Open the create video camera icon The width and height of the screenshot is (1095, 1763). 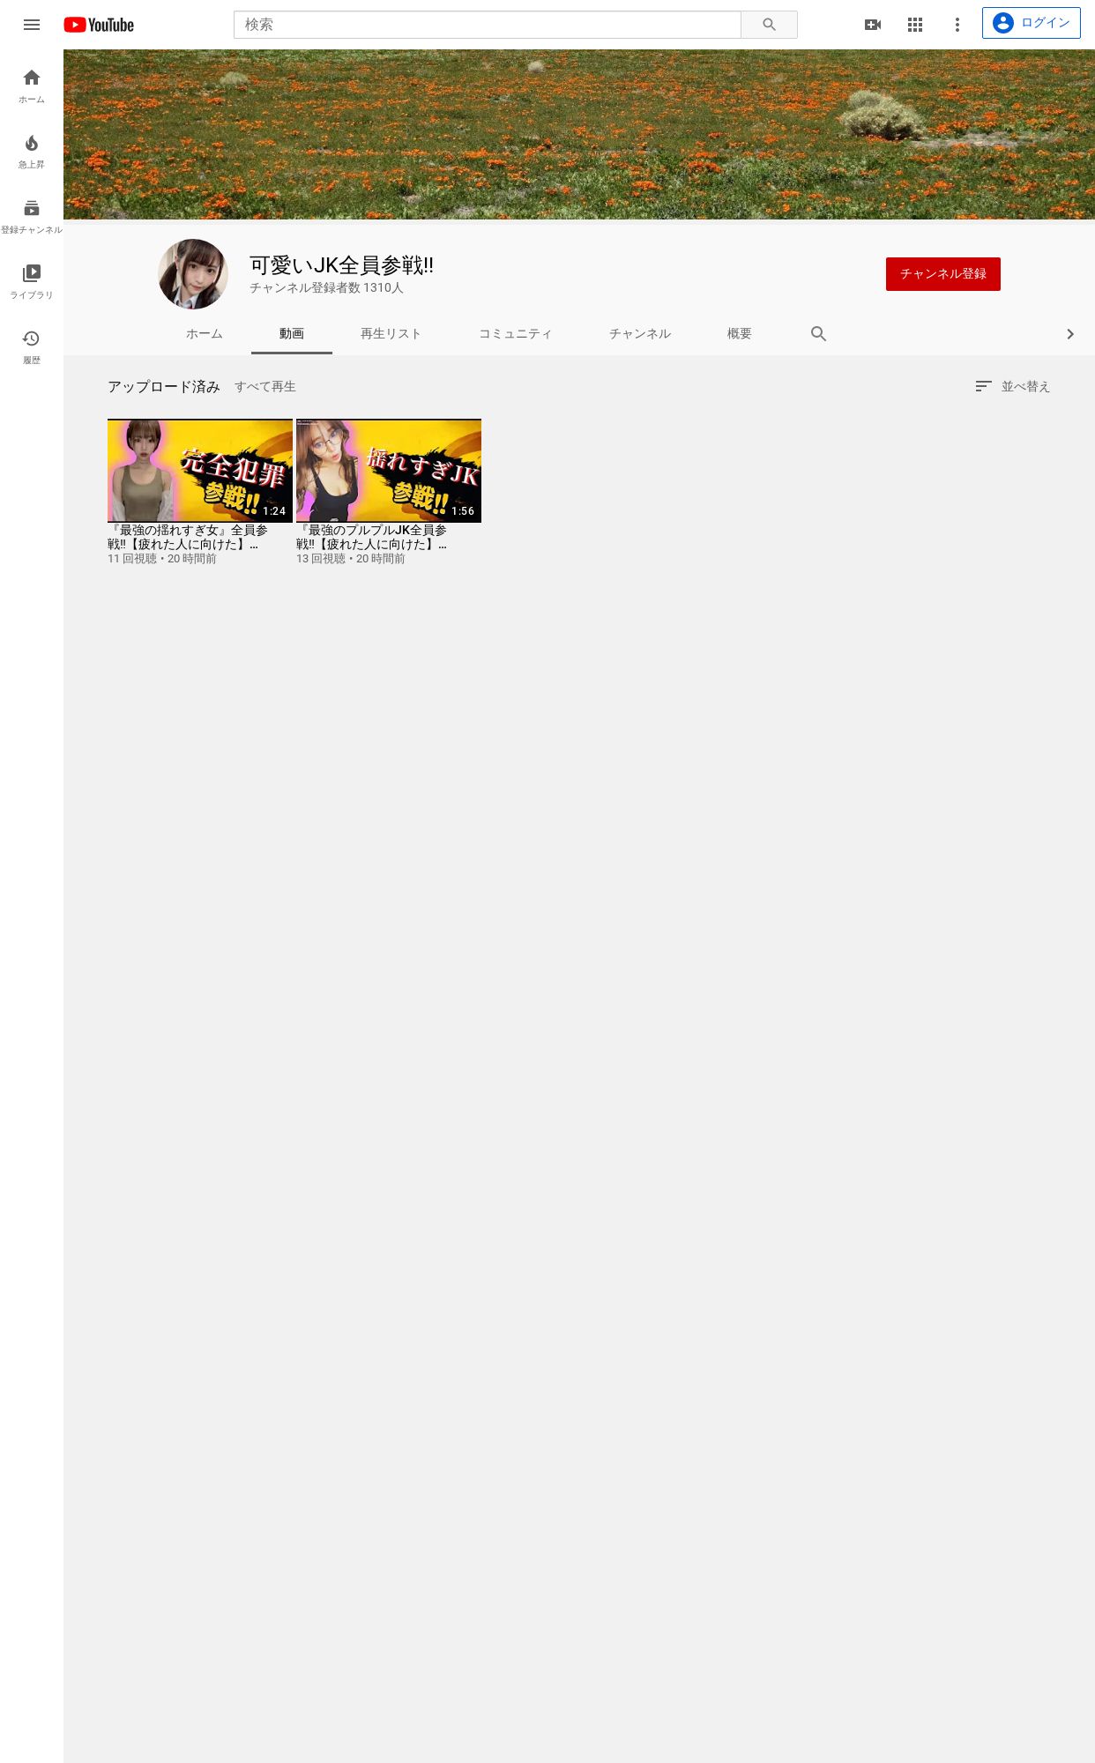873,25
